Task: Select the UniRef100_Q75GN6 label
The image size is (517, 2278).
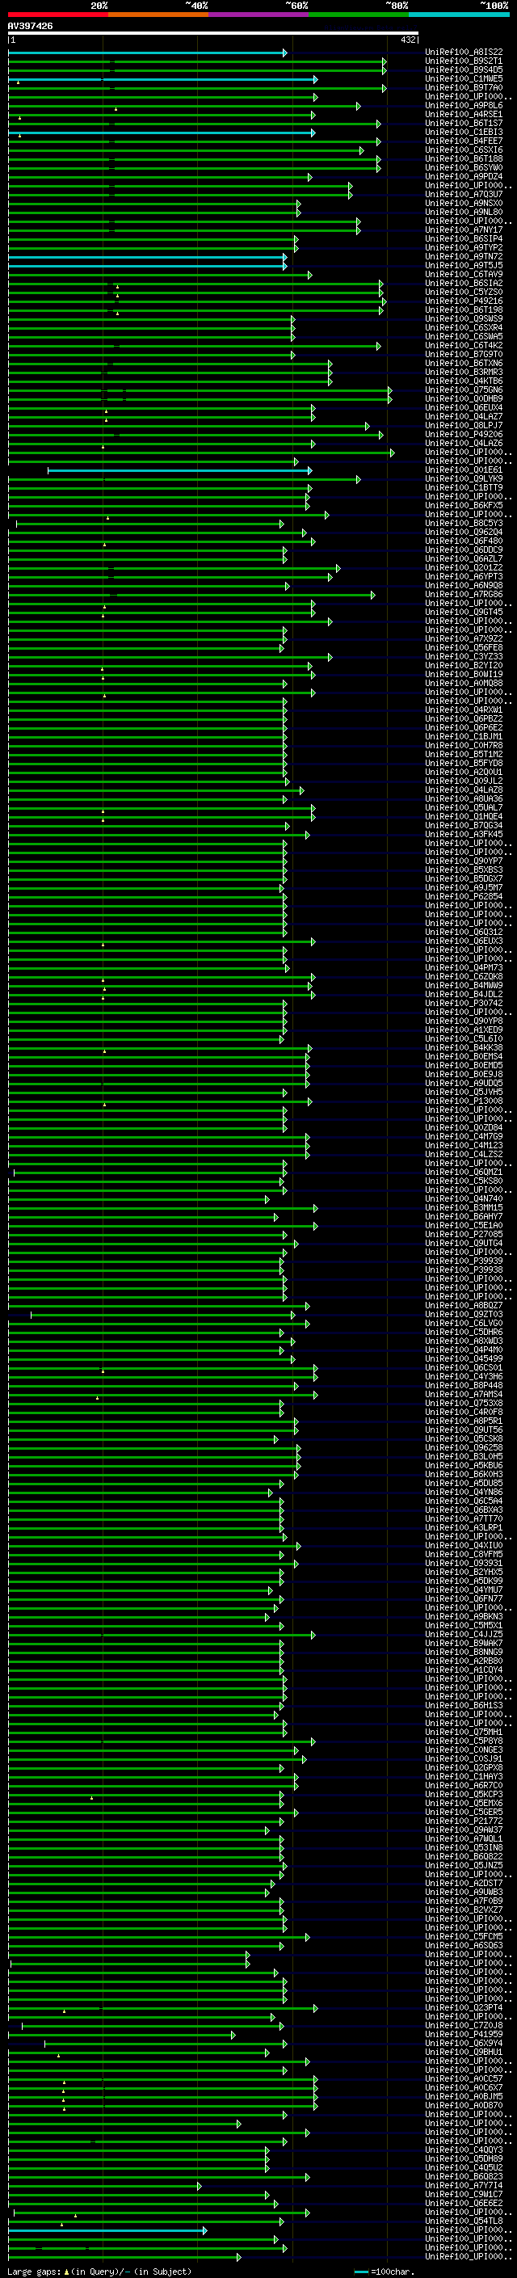Action: (x=464, y=390)
